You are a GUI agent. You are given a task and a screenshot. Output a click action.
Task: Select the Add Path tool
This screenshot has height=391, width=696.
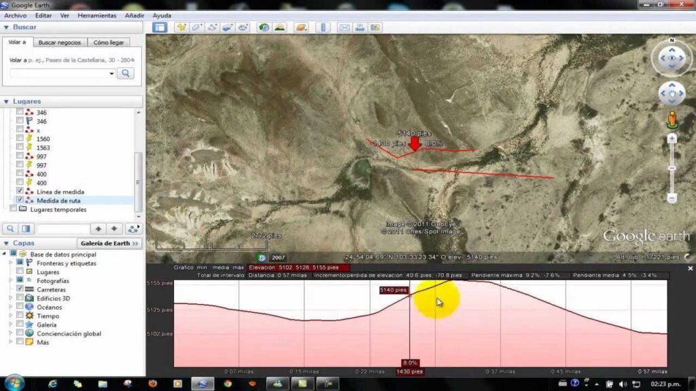coord(212,28)
